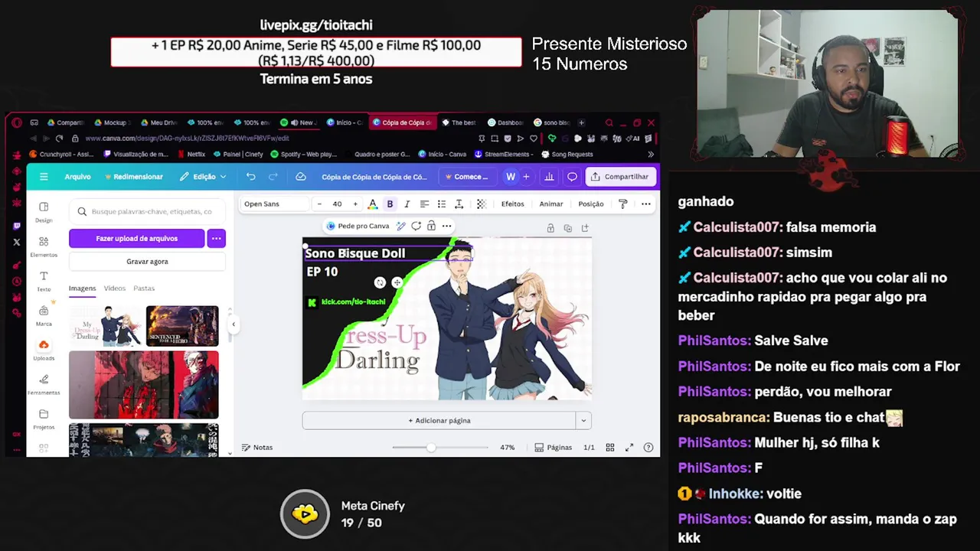Expand the add page dropdown arrow
Image resolution: width=980 pixels, height=551 pixels.
[583, 421]
